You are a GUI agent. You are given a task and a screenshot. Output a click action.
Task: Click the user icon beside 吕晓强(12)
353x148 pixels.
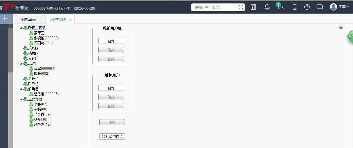(x=31, y=125)
